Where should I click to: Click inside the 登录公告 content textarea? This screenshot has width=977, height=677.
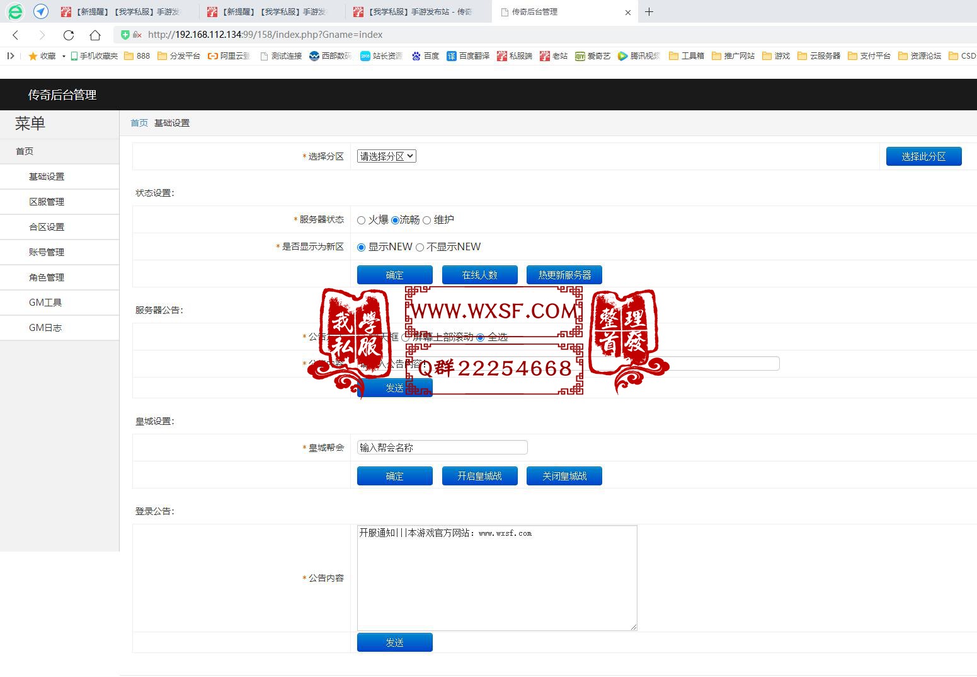tap(497, 578)
